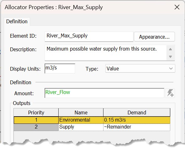Click the Type dropdown chevron arrow
The image size is (185, 148).
pos(171,69)
